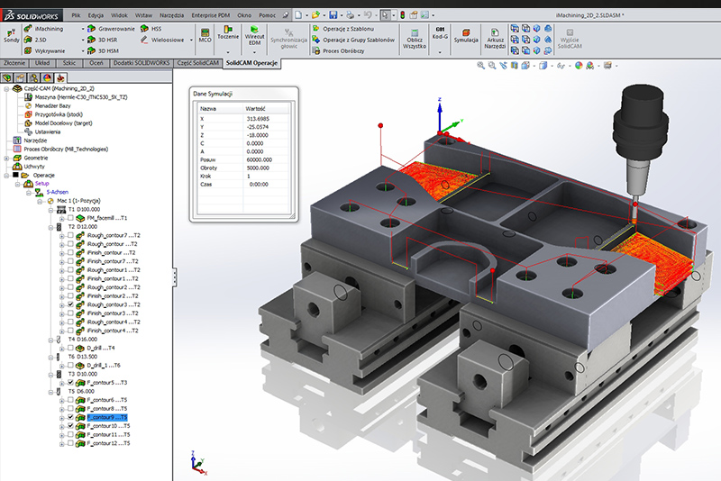Viewport: 721px width, 481px height.
Task: Expand the Geometrie tree node
Action: click(7, 158)
